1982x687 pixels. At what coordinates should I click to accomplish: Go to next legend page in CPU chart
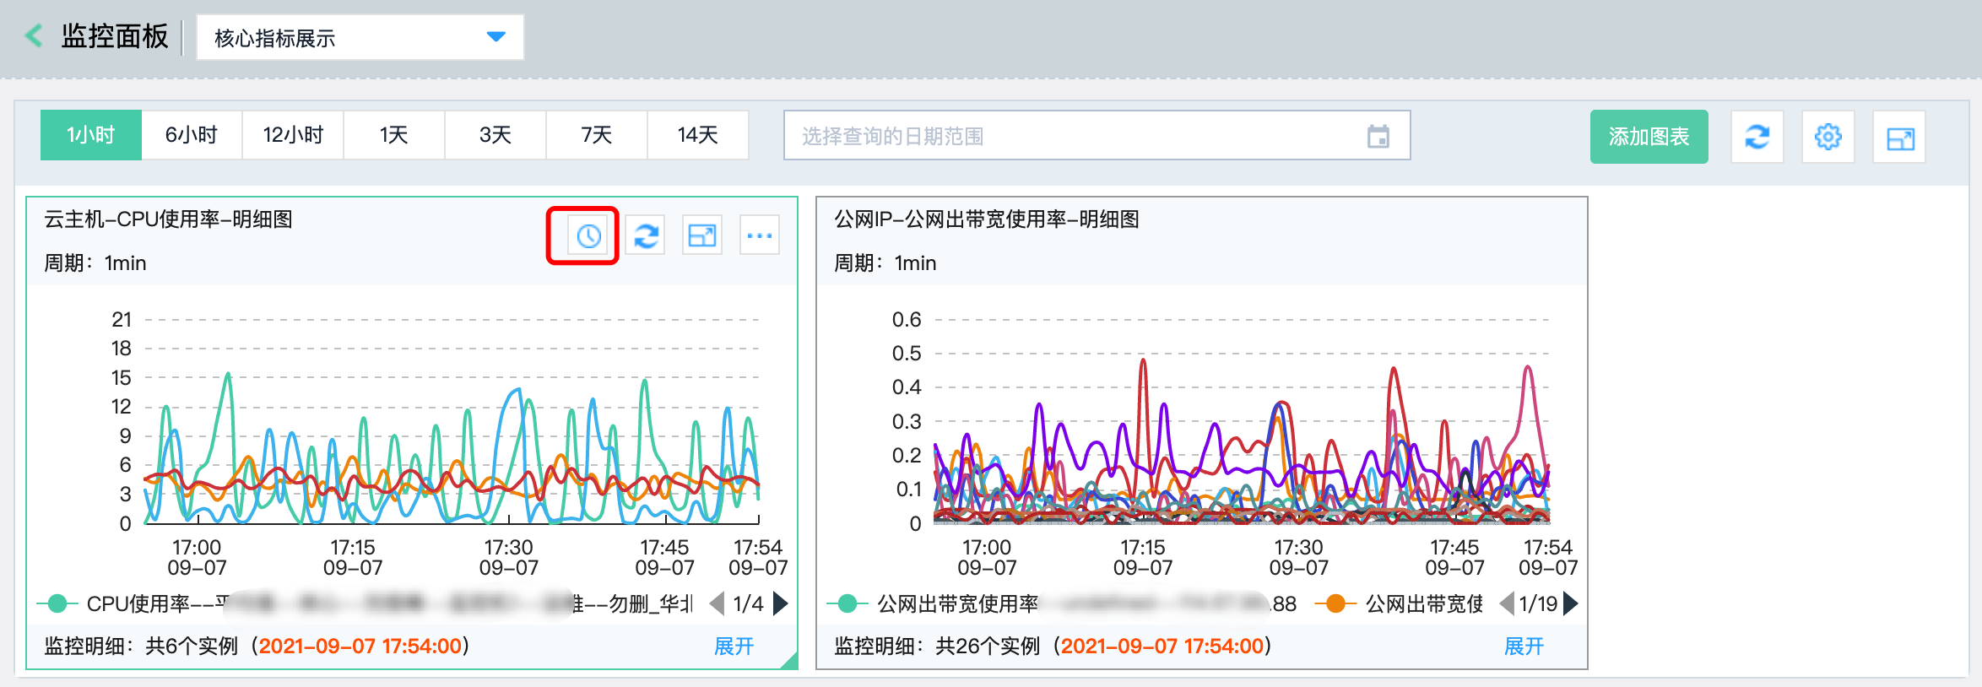point(781,603)
